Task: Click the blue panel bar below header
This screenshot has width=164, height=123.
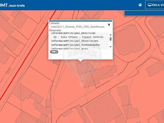Action: [x=144, y=13]
